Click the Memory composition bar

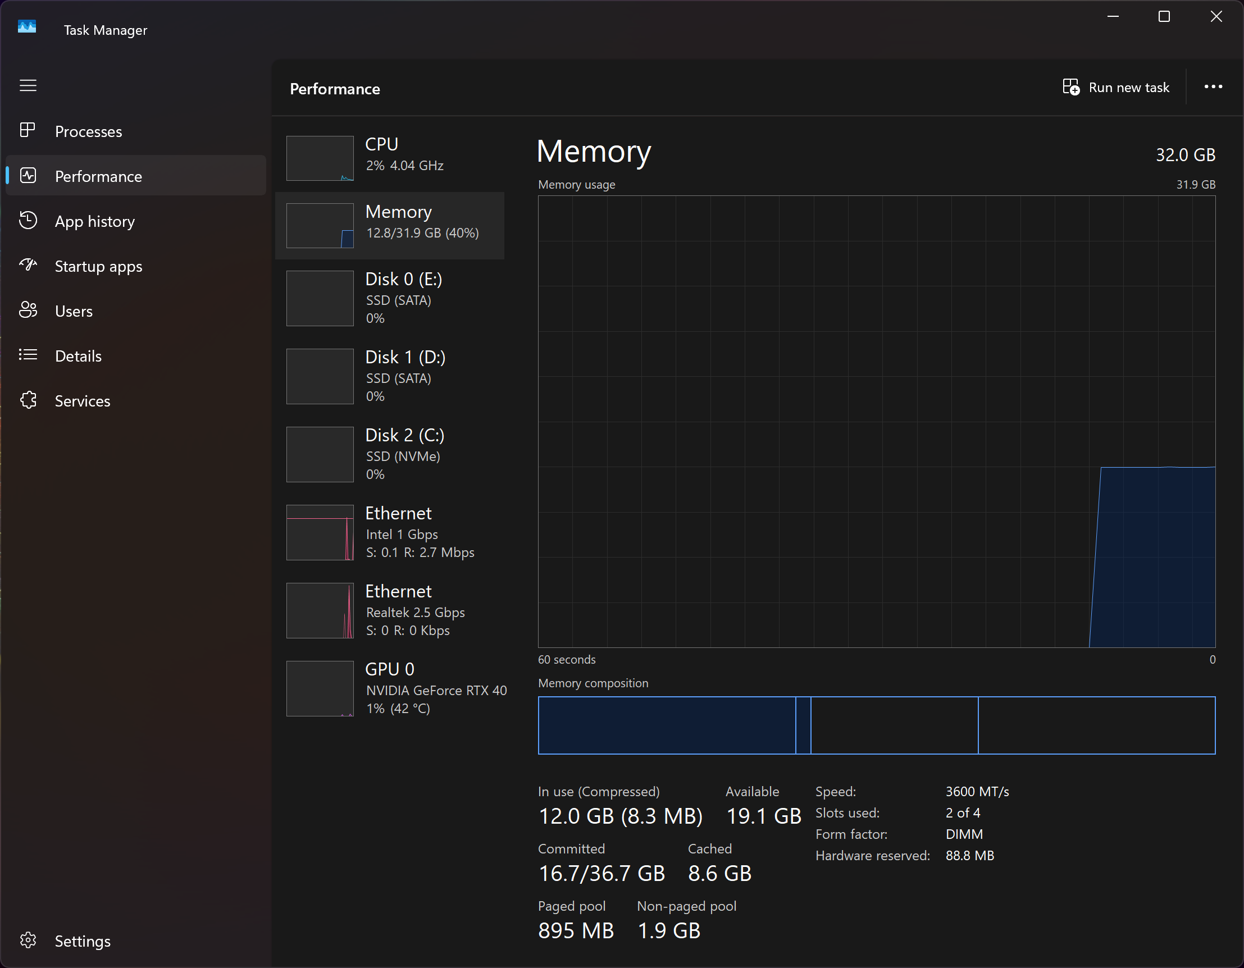tap(876, 725)
